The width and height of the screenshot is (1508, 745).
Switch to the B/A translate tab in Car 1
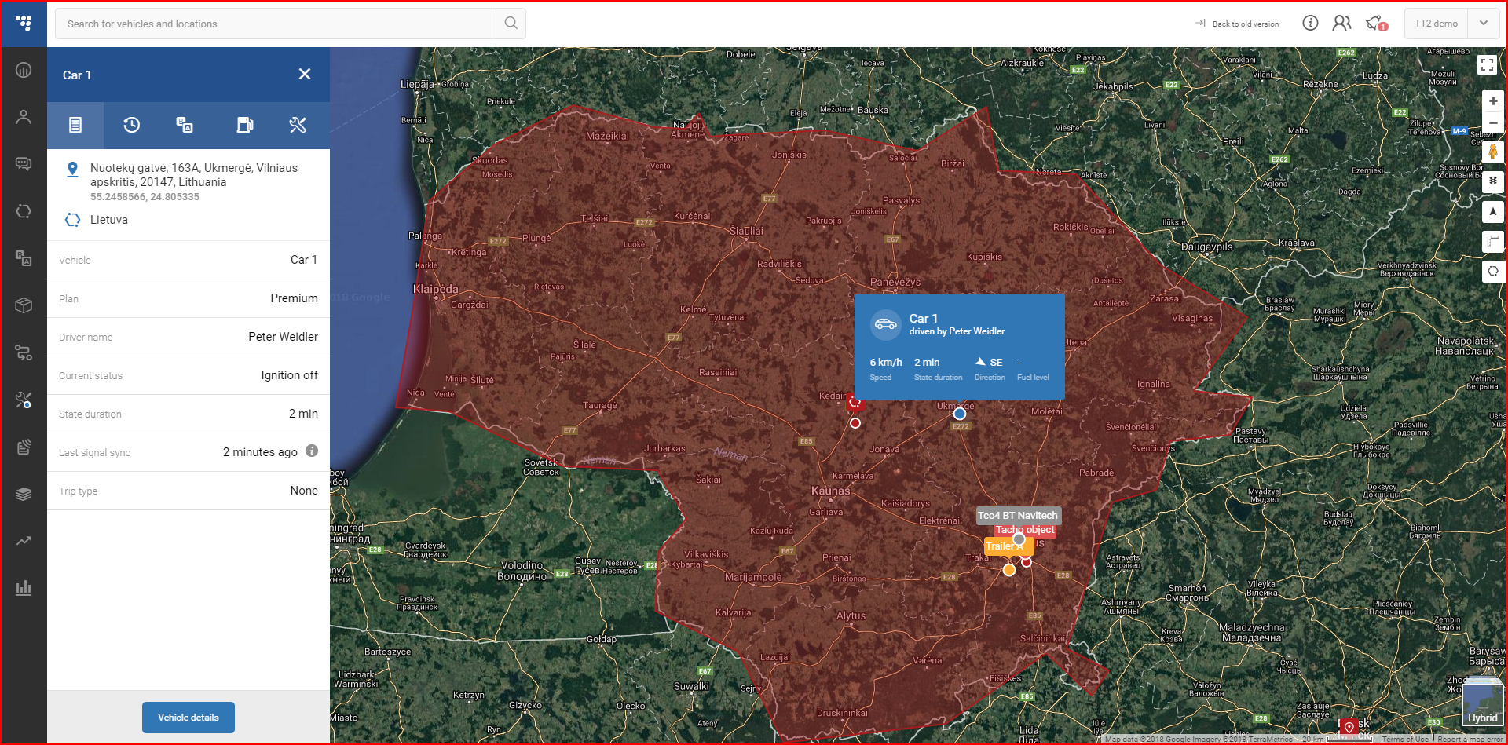[x=185, y=125]
